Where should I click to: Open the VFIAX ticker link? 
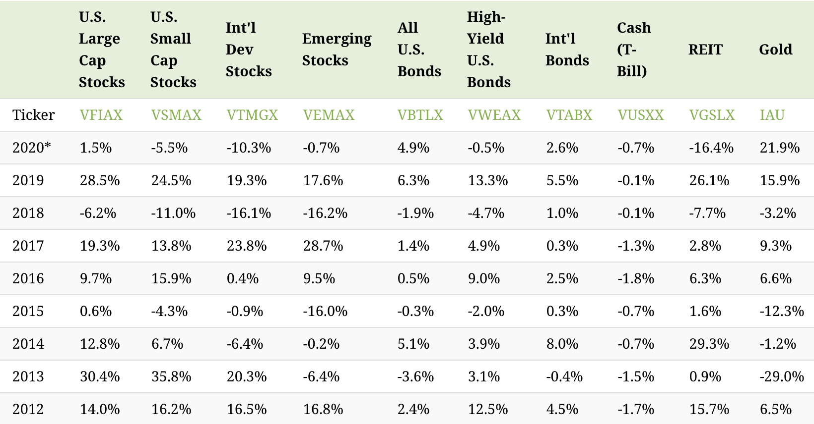pos(101,115)
